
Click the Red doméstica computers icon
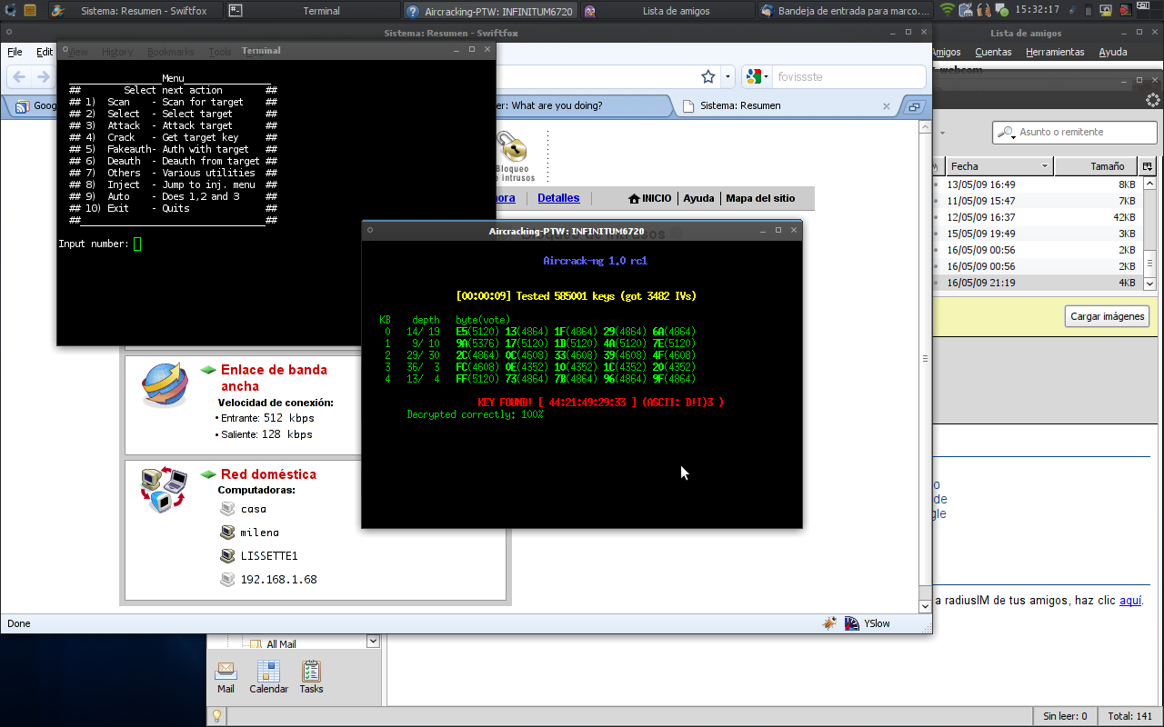pyautogui.click(x=164, y=489)
